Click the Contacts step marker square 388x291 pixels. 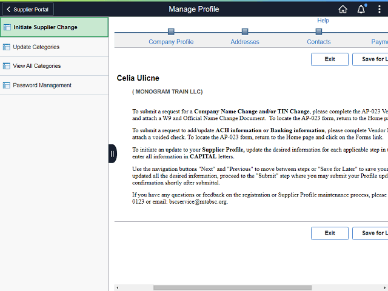point(319,32)
